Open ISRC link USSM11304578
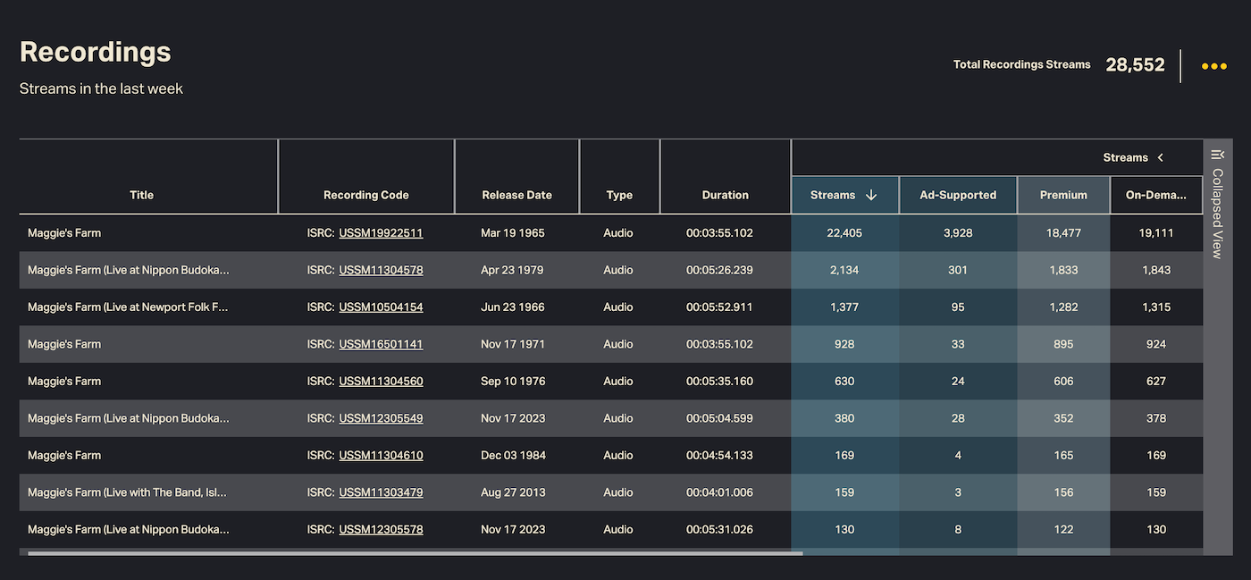 [x=381, y=270]
